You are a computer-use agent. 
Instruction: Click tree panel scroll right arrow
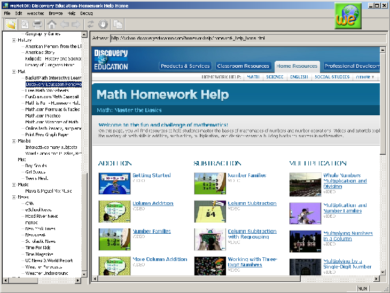[78, 281]
